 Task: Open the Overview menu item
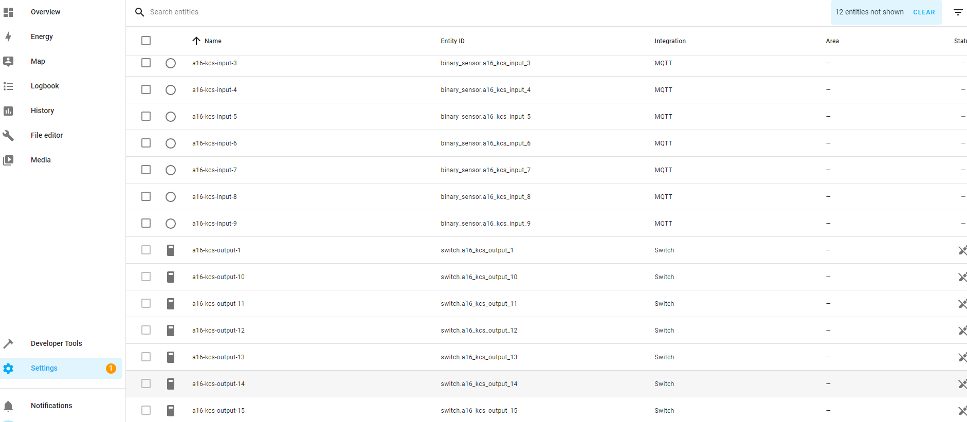tap(45, 12)
